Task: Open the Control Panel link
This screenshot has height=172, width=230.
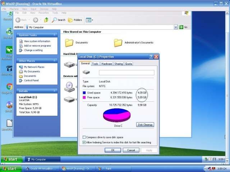Action: [x=31, y=80]
